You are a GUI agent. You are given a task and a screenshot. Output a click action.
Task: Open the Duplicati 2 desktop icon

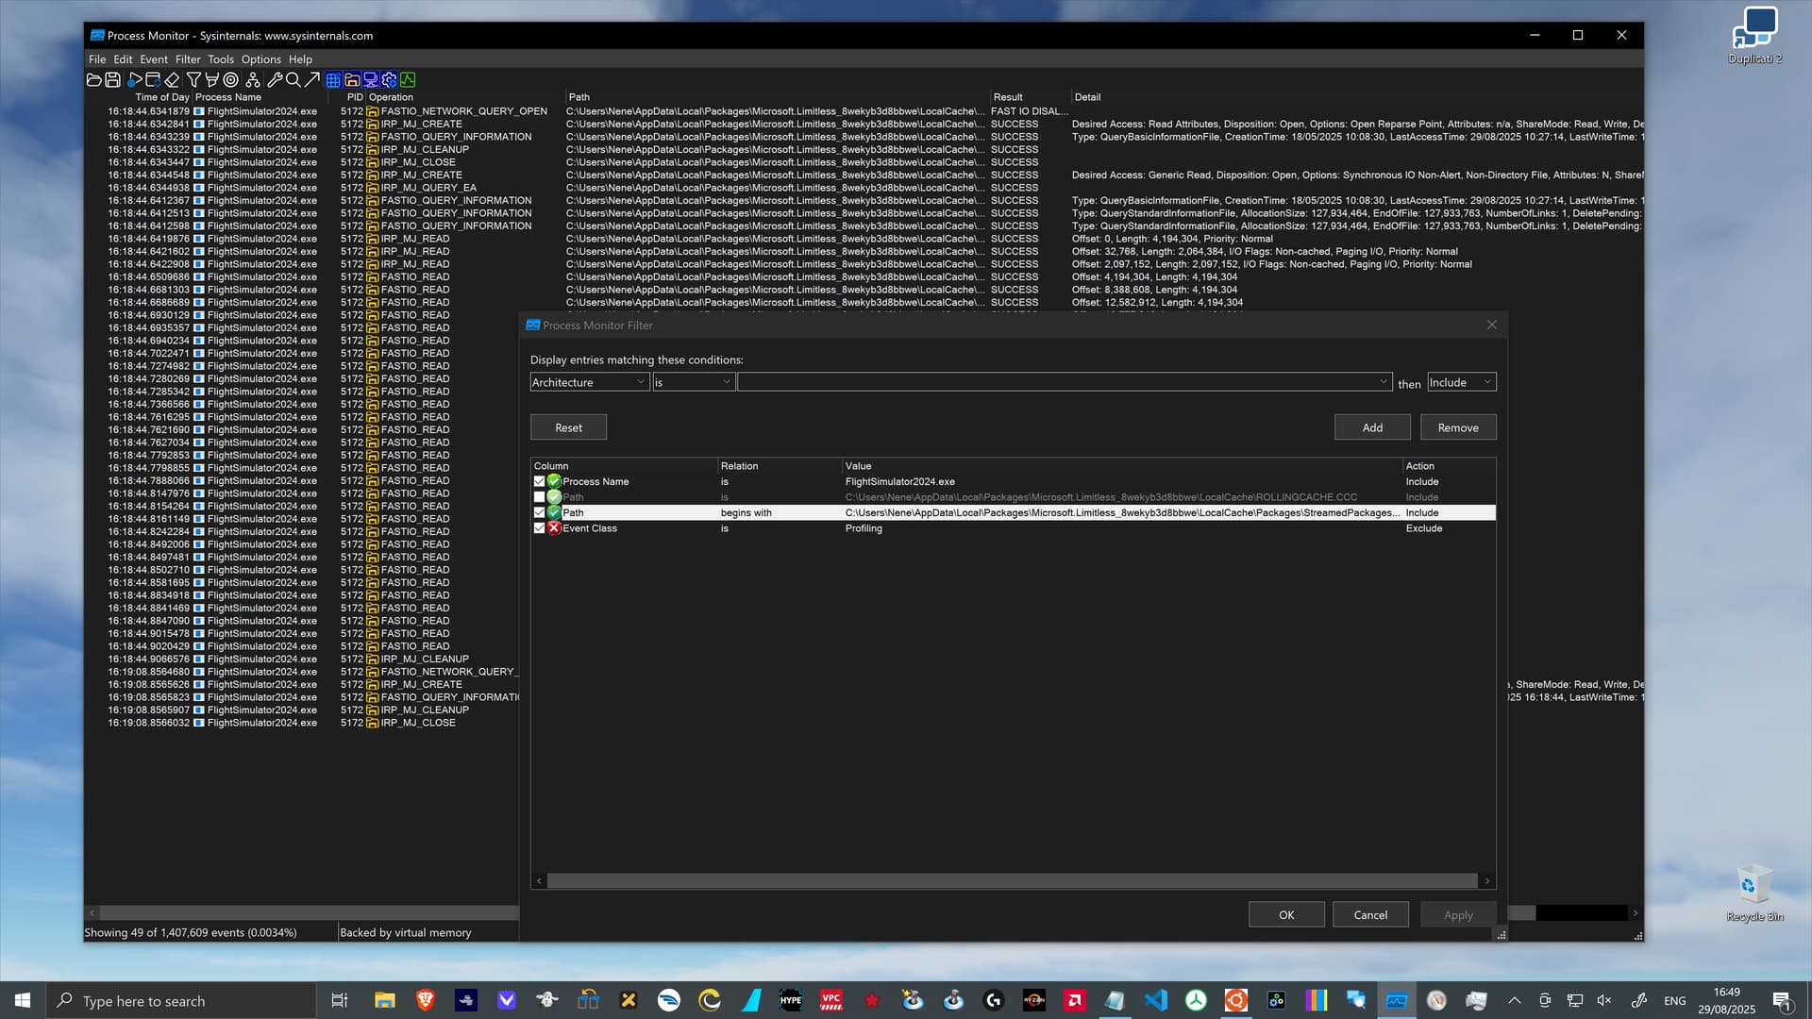(1754, 36)
